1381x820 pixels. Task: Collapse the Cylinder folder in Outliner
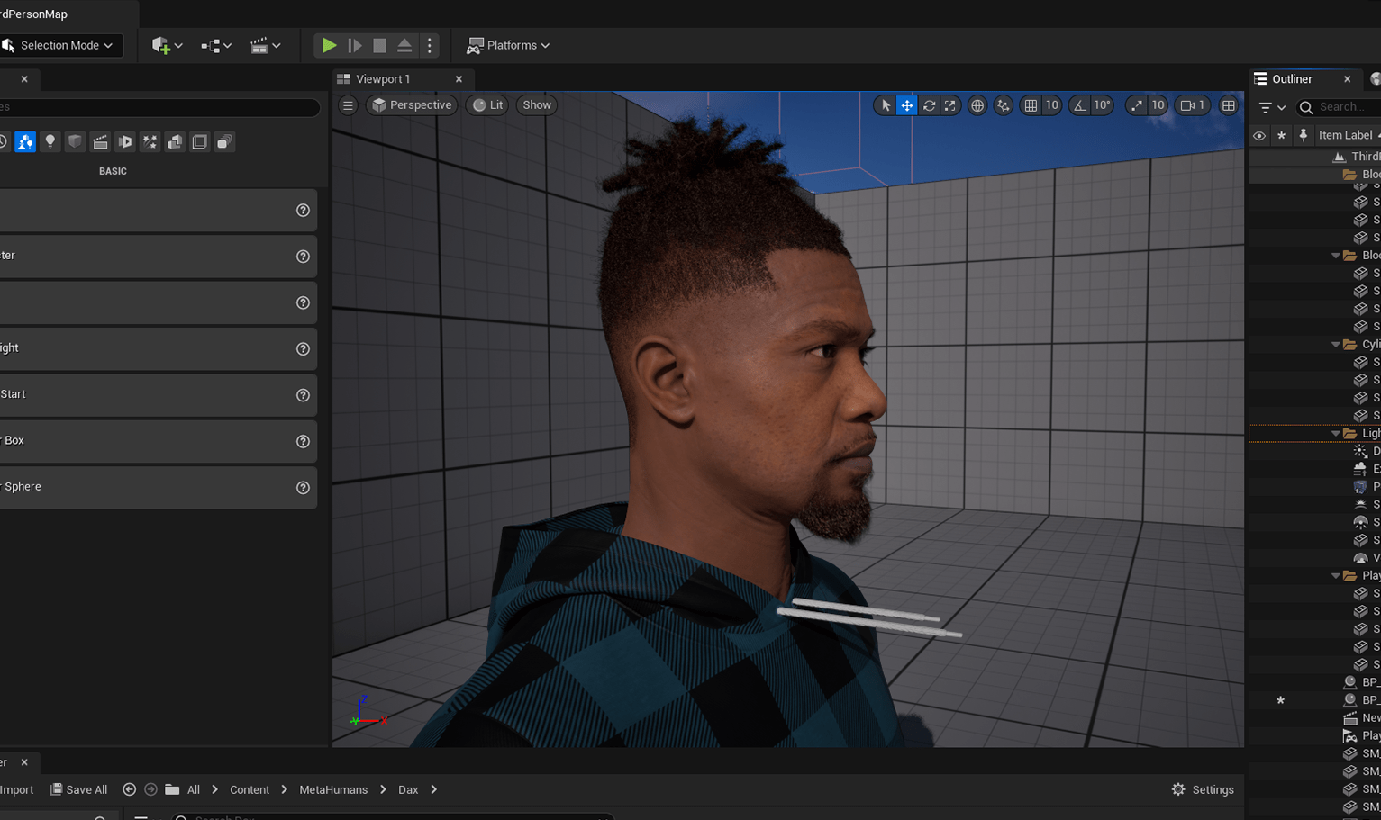coord(1335,345)
